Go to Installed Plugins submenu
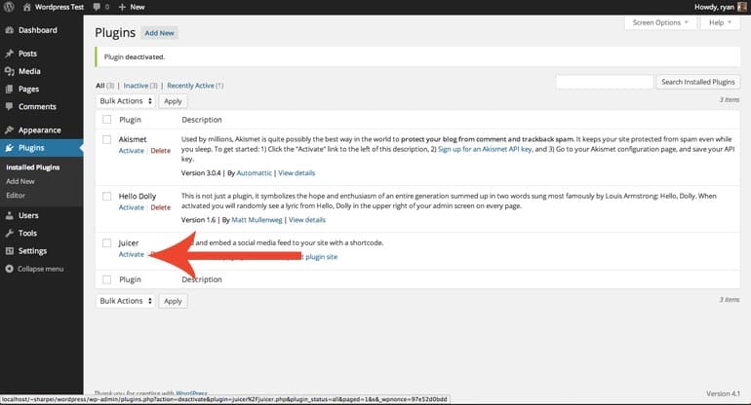The image size is (751, 405). point(32,167)
